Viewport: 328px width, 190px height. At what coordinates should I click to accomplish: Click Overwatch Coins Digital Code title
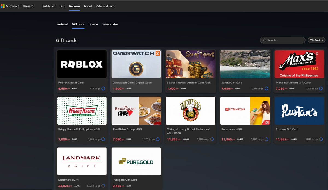pyautogui.click(x=132, y=83)
